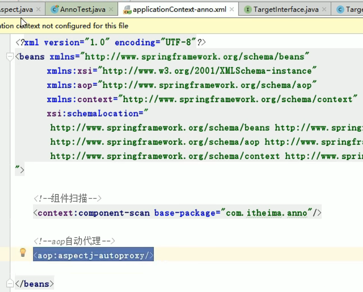Click the highlighted aop:aspectj-autoproxy tag
The width and height of the screenshot is (363, 292).
pos(93,256)
